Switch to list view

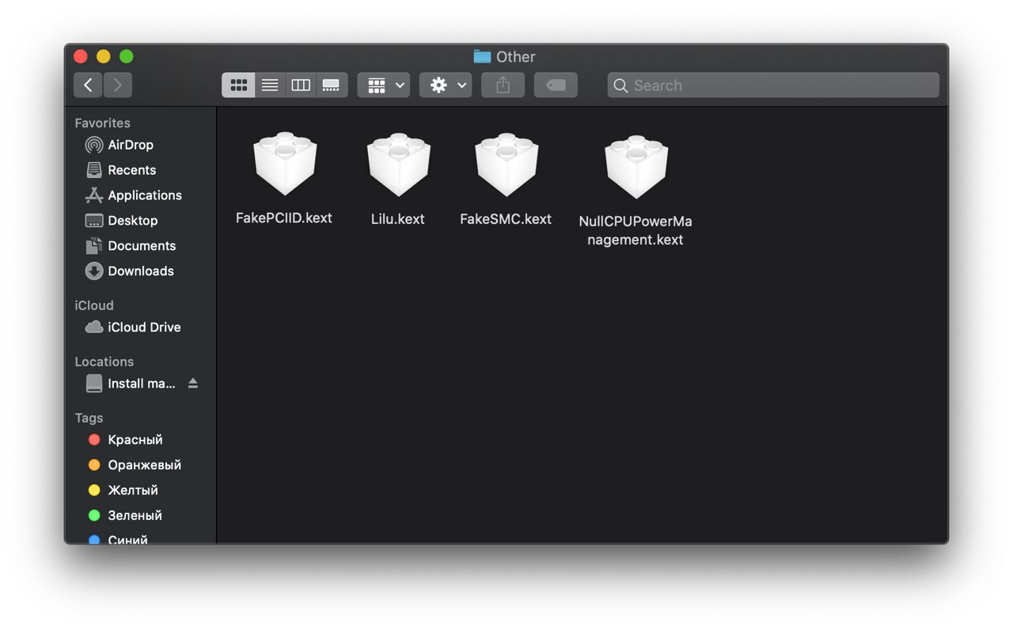(270, 85)
